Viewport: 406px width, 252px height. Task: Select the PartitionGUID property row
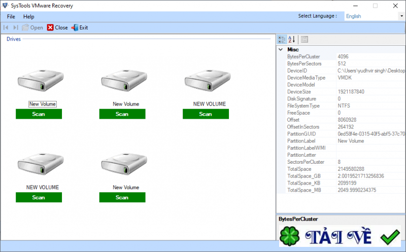345,134
